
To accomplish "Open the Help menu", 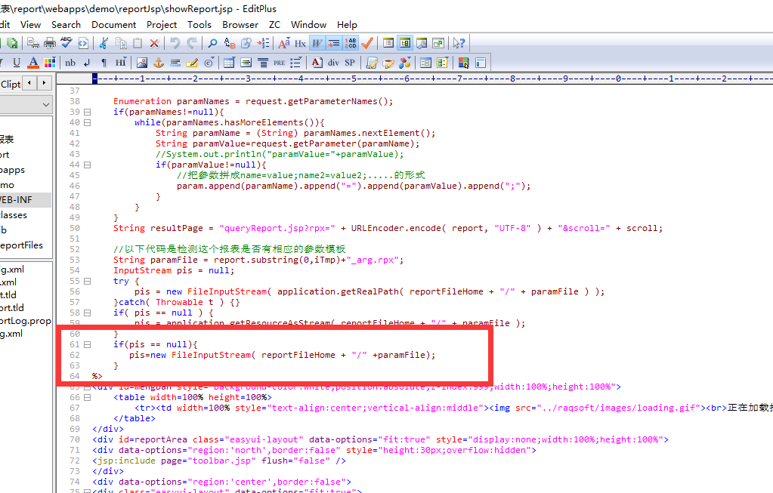I will [347, 25].
